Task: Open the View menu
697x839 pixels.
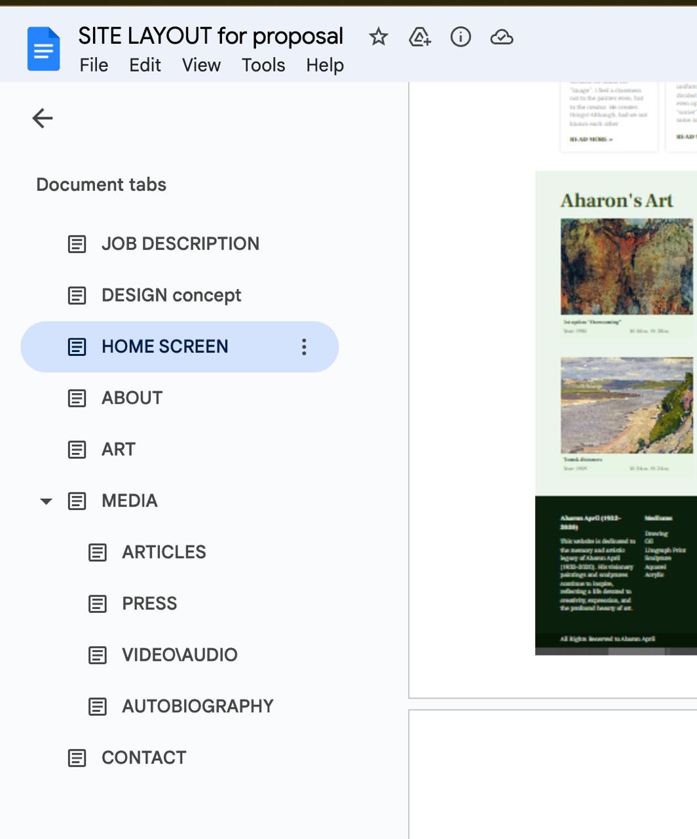Action: point(201,65)
